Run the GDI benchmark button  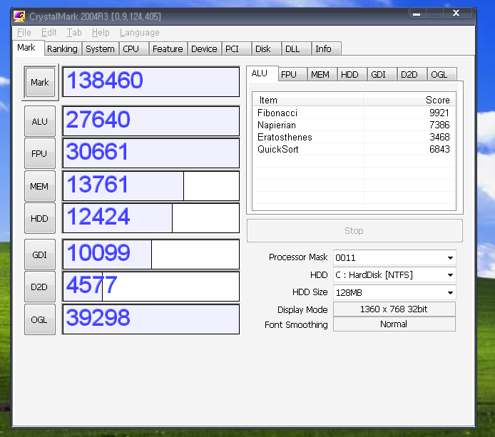click(x=40, y=255)
